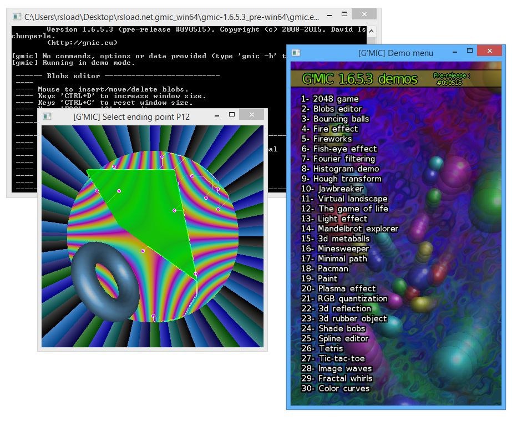Select '30- Color curves' demo

point(336,388)
